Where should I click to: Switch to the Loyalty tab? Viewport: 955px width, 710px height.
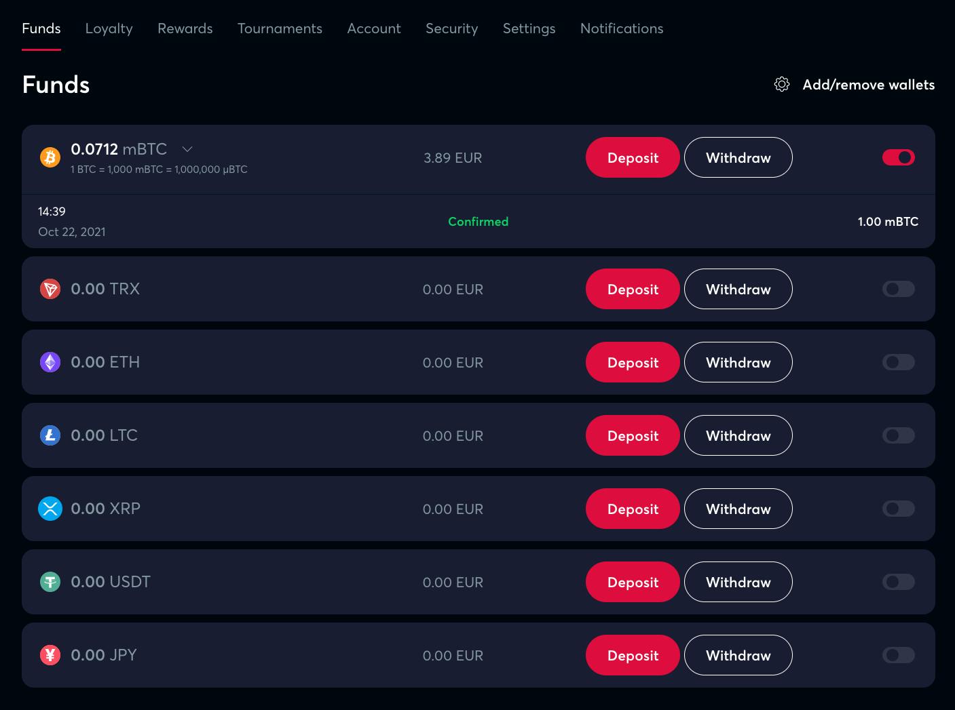point(109,28)
